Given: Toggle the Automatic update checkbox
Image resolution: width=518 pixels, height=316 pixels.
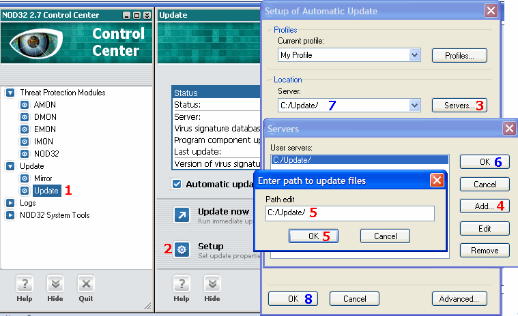Looking at the screenshot, I should 177,184.
